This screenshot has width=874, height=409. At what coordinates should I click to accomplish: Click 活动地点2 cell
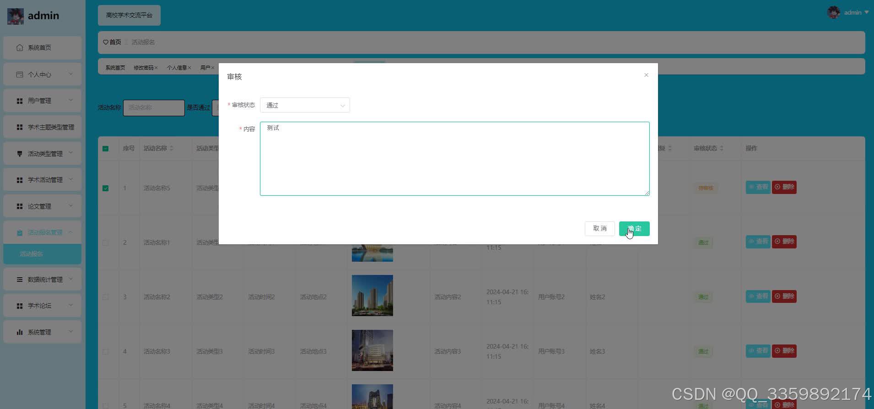[313, 297]
